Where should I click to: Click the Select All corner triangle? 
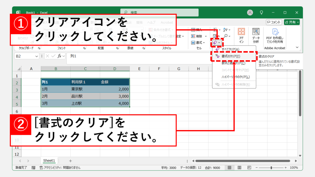(18, 69)
